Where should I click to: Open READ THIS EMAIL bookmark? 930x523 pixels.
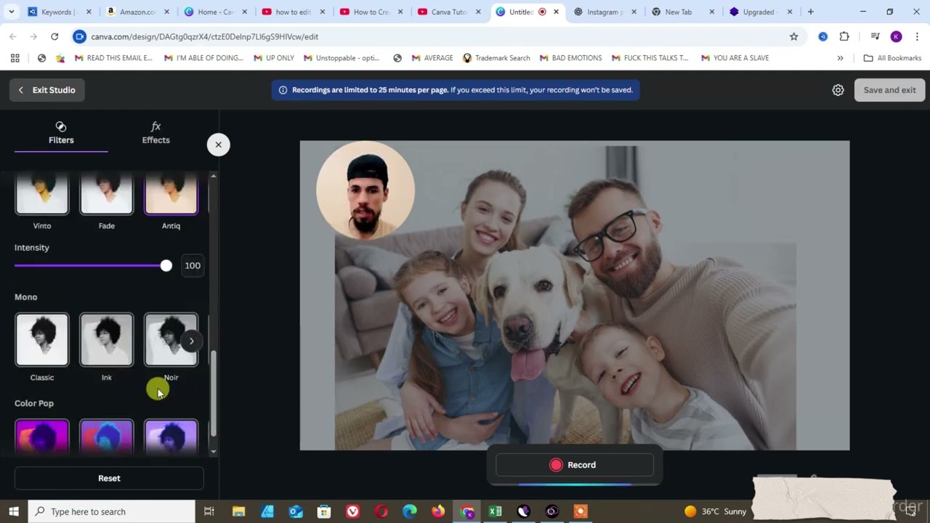(114, 58)
